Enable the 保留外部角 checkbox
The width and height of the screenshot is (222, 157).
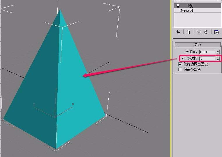[x=180, y=69]
